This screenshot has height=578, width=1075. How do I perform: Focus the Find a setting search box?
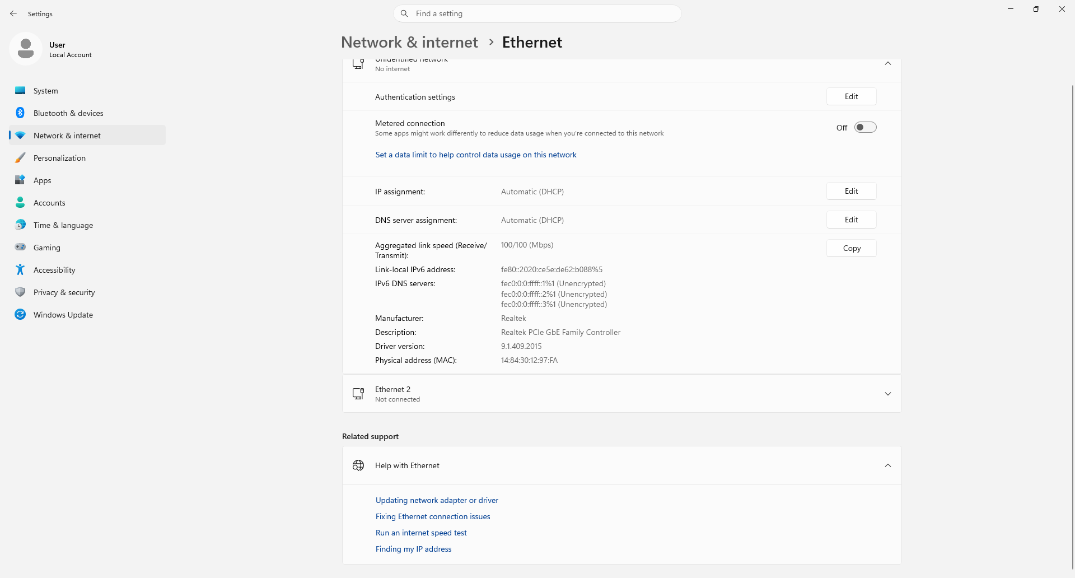pos(537,13)
